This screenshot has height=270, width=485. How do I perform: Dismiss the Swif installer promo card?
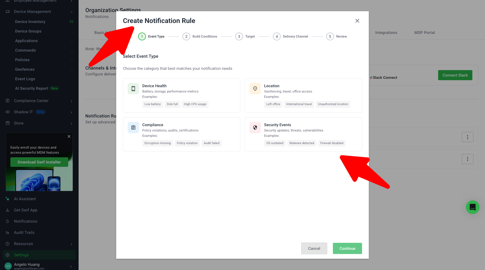pos(69,137)
